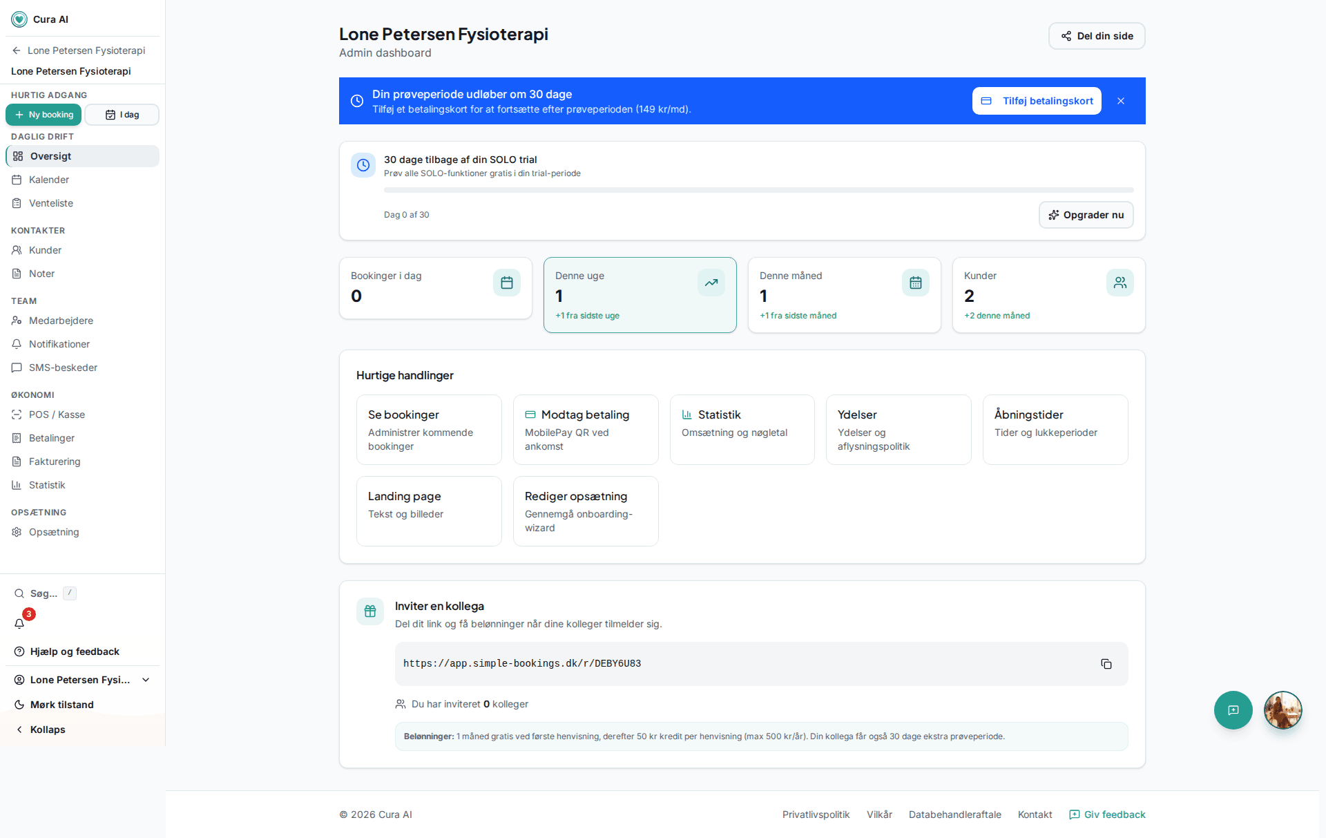Click the clock icon in SOLO trial card

(x=363, y=165)
